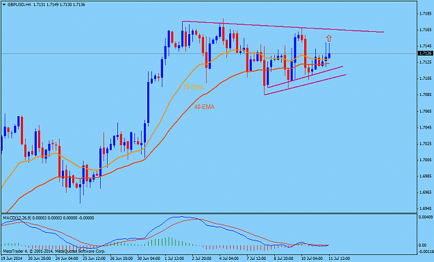
Task: Select the lowest ascending magenta trendline
Action: click(x=306, y=85)
